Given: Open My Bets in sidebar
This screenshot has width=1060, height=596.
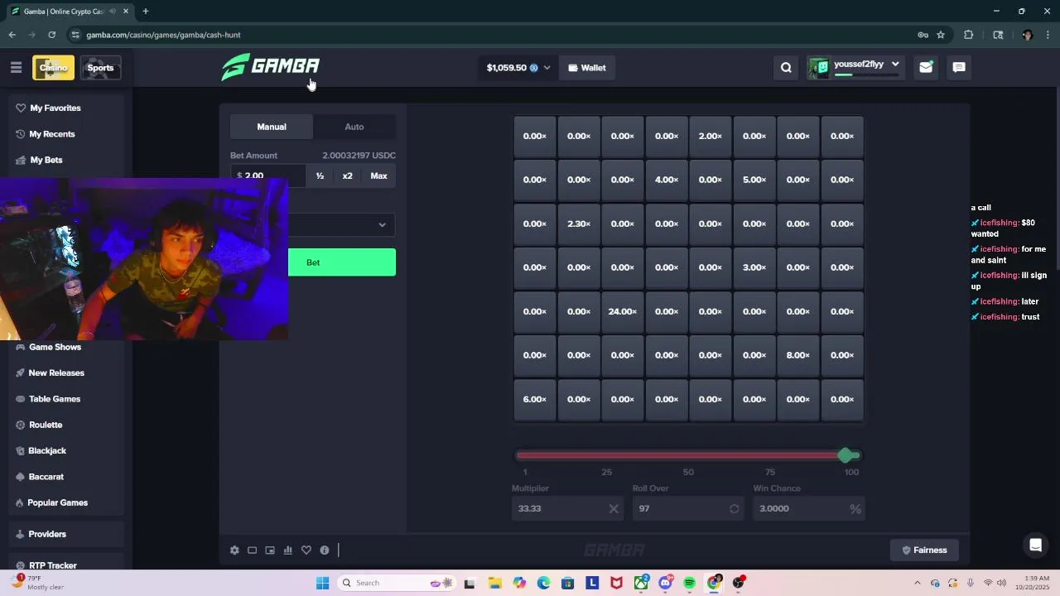Looking at the screenshot, I should 65,160.
